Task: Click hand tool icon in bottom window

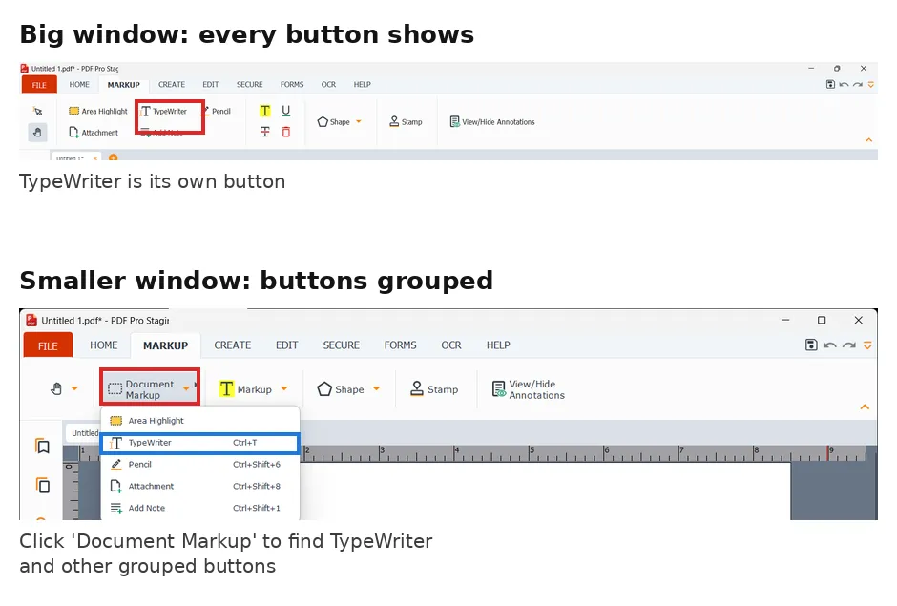Action: coord(56,389)
